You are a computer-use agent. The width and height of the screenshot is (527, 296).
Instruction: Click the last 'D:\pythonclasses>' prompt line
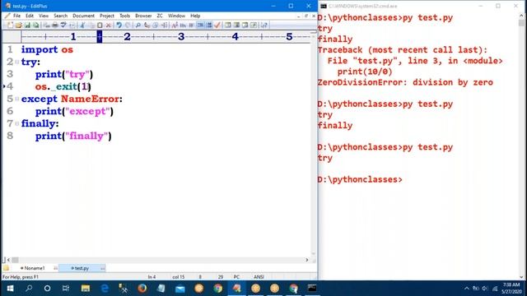point(360,179)
